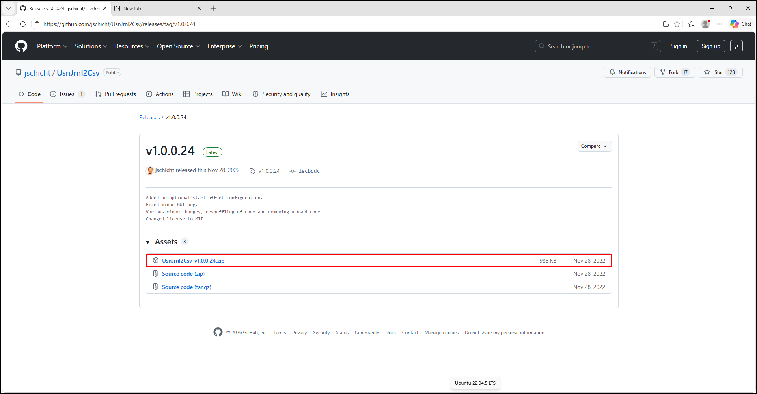
Task: Reload the page with refresh icon
Action: [23, 24]
